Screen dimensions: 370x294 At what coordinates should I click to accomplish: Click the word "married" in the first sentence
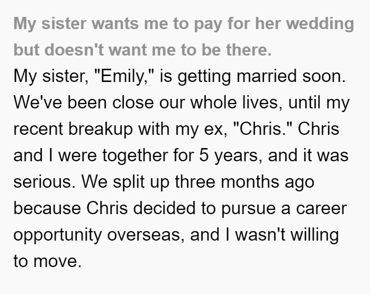coord(266,76)
